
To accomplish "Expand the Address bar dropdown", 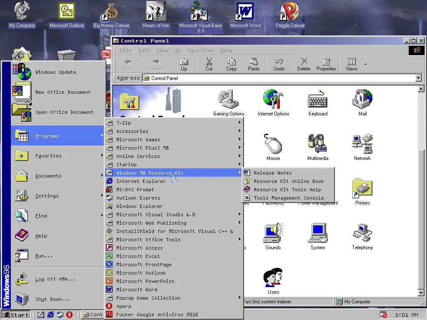I will (419, 78).
